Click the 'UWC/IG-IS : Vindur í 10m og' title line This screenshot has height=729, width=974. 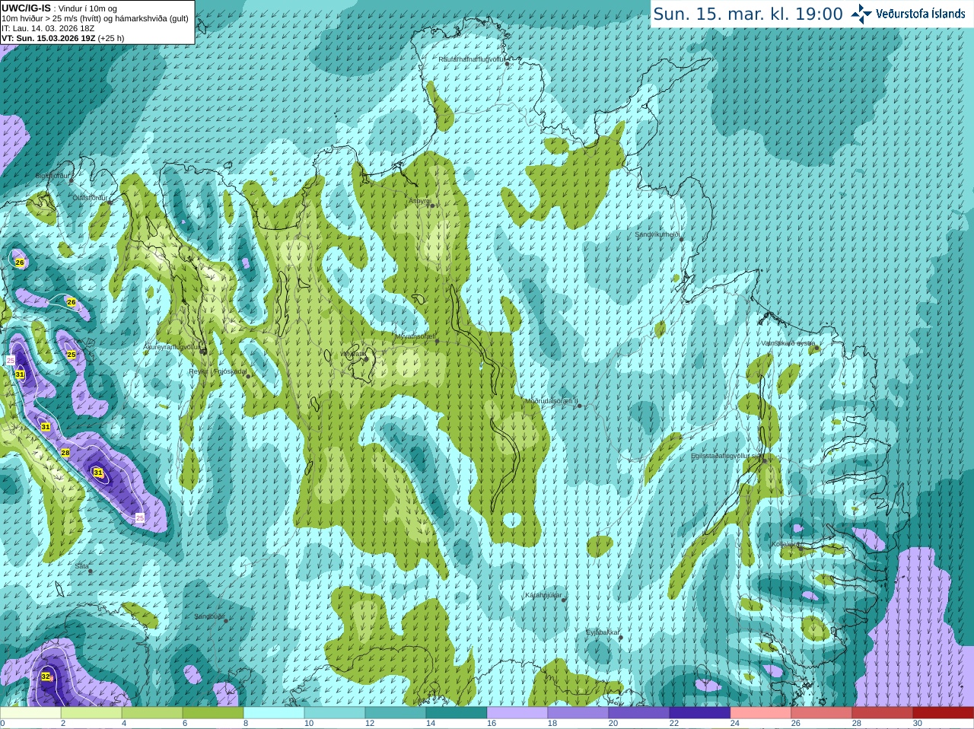pyautogui.click(x=59, y=8)
